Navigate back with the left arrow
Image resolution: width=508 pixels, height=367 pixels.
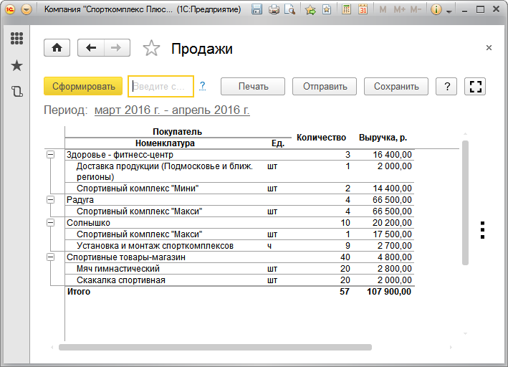(91, 48)
